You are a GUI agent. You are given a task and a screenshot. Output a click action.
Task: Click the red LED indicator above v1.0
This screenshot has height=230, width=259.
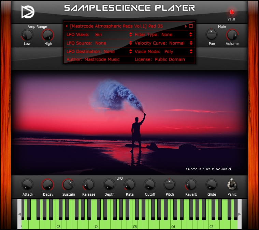tap(232, 12)
